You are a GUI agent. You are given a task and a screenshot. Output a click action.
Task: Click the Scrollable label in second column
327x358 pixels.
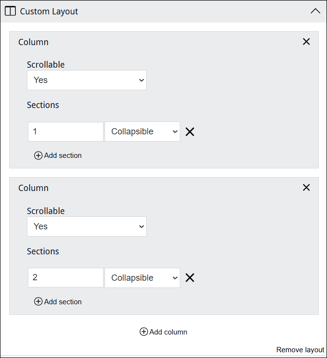[46, 211]
